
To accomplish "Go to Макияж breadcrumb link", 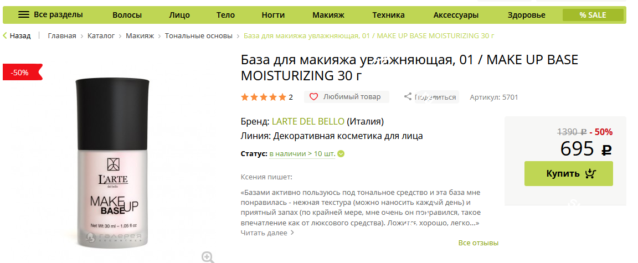I will tap(140, 36).
